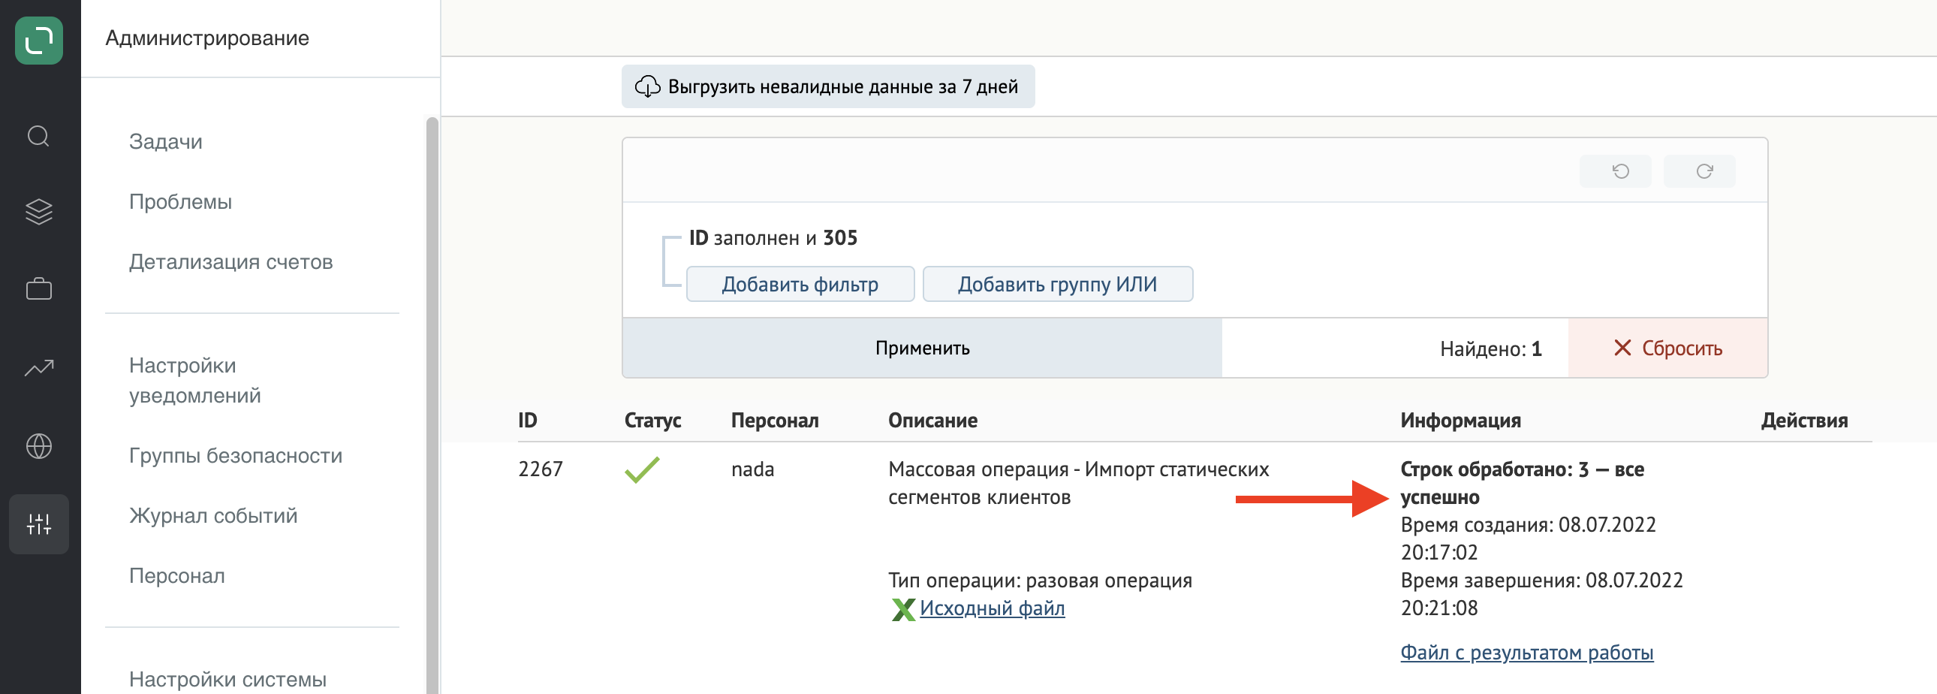The height and width of the screenshot is (694, 1937).
Task: Click the Excel icon beside Исходный файл
Action: [902, 609]
